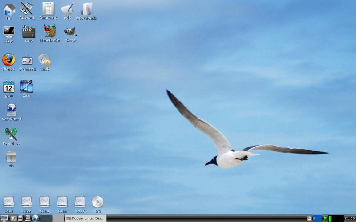Open the HandBrake desktop icon
356x222 pixels.
tap(49, 31)
